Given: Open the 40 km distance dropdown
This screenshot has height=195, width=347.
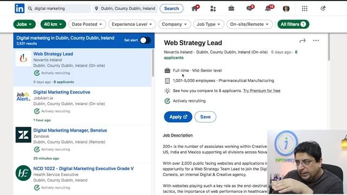Looking at the screenshot, I should (53, 24).
